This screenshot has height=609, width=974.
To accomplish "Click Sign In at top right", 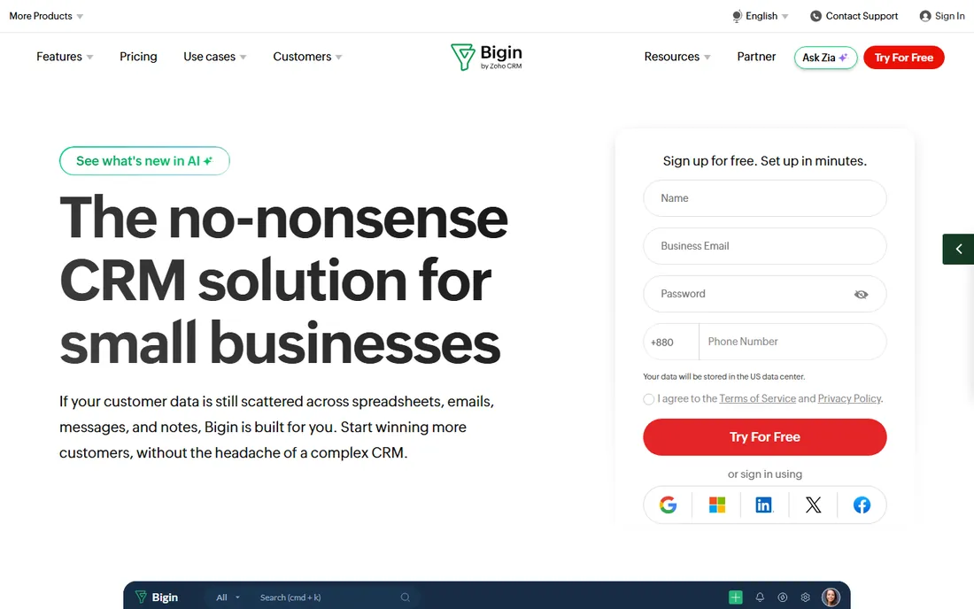I will (942, 16).
